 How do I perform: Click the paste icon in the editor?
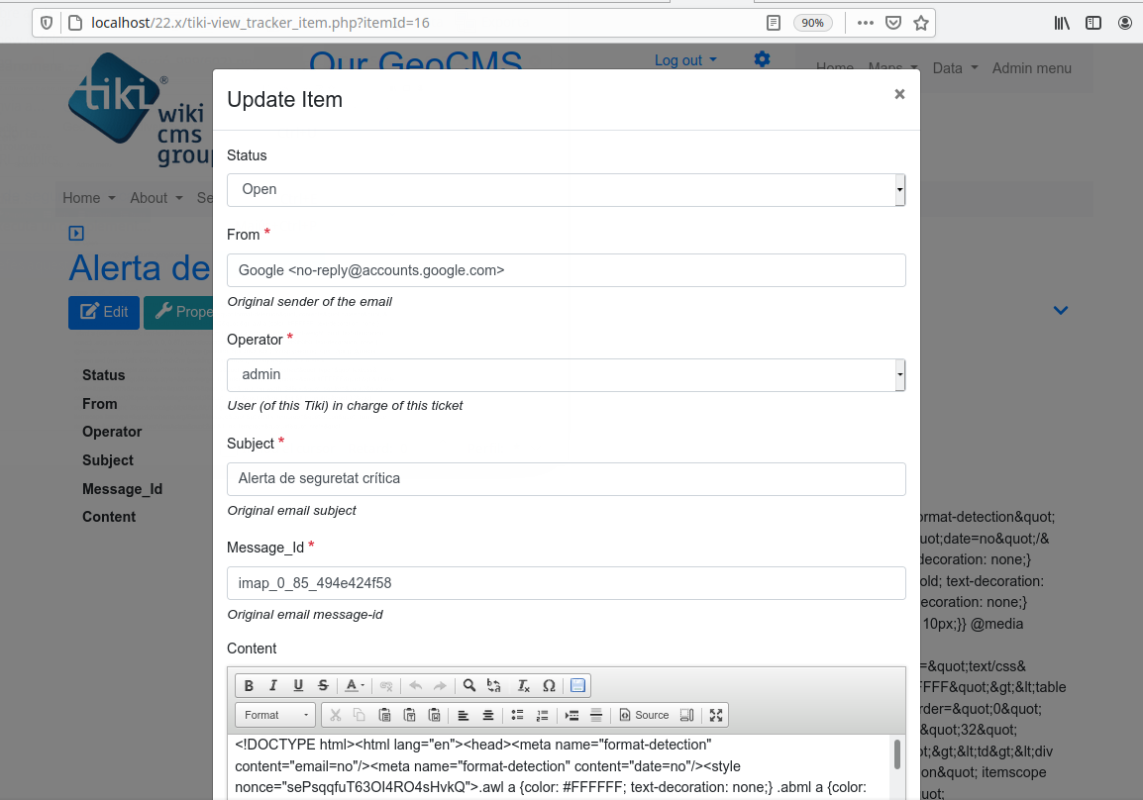click(385, 716)
